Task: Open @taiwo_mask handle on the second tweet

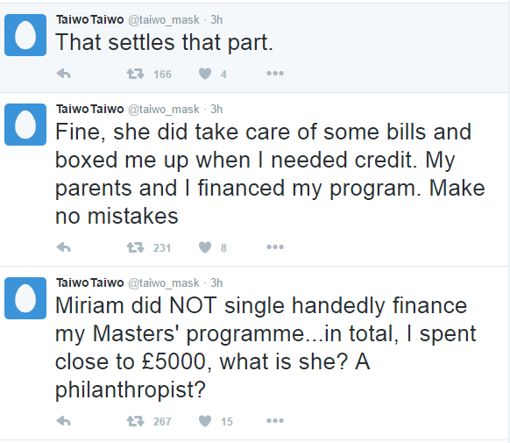Action: coord(164,110)
